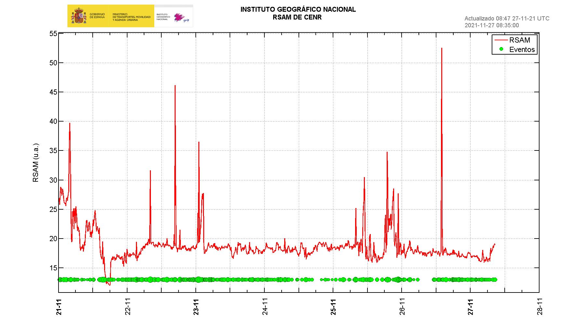
Task: Select the RSAM label in the legend
Action: [x=519, y=40]
